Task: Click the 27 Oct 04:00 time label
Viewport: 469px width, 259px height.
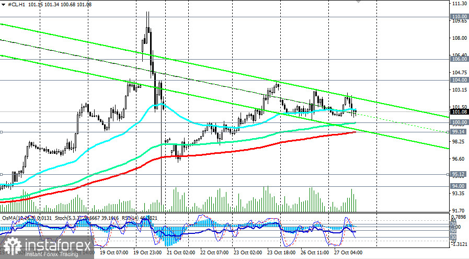Action: click(x=348, y=252)
